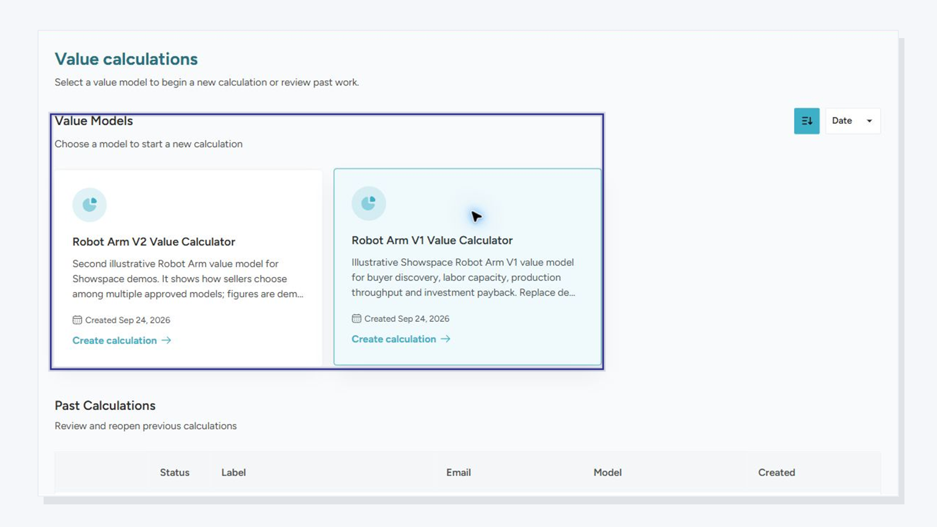Click "Choose a model to start" subtitle
The height and width of the screenshot is (527, 937).
148,144
